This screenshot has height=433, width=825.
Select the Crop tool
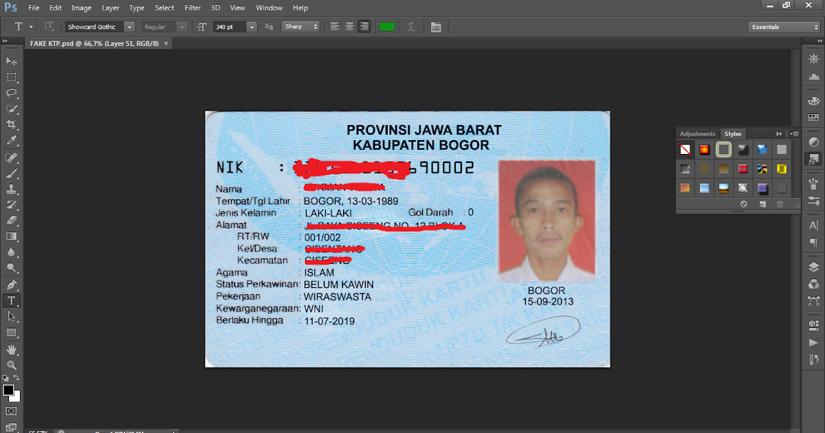coord(12,125)
